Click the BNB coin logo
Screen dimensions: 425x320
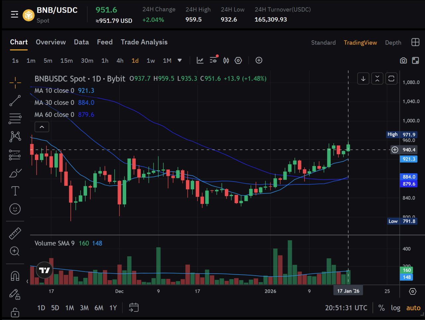tap(29, 15)
